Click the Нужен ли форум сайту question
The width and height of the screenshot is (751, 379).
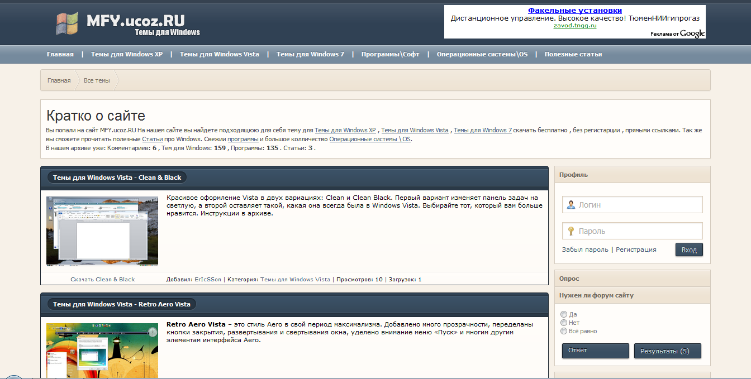[x=596, y=295]
